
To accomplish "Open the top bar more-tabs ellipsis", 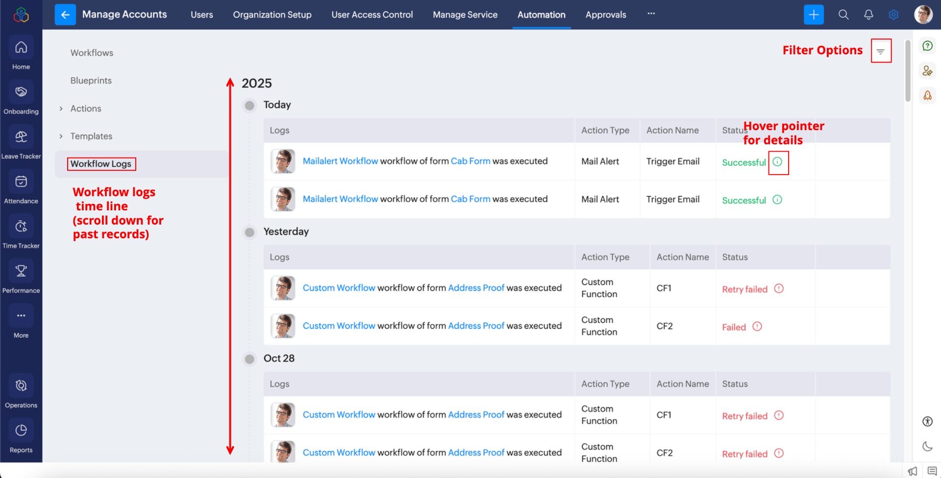I will pos(651,14).
